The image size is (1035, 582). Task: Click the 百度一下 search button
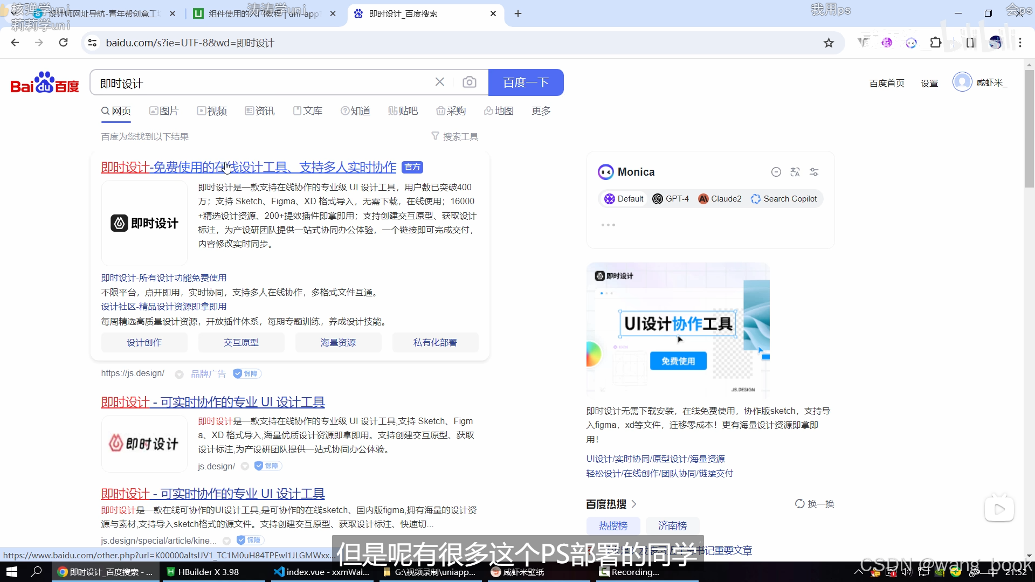pos(526,82)
